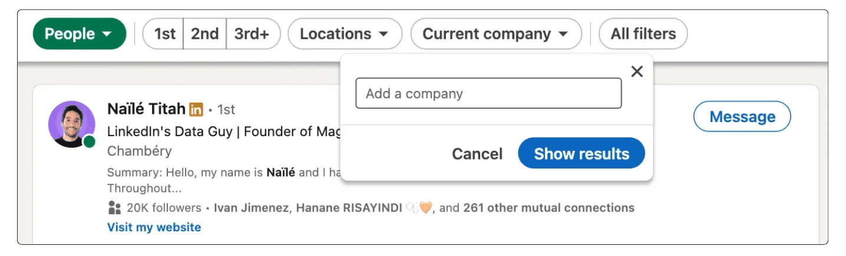Viewport: 846px width, 256px height.
Task: Open Naïlé Titah's profile photo
Action: [x=72, y=124]
